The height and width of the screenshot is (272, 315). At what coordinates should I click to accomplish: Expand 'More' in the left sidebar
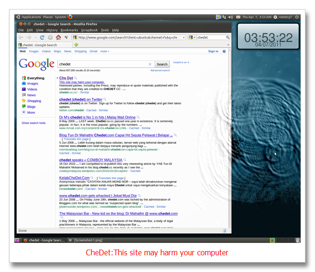point(31,112)
